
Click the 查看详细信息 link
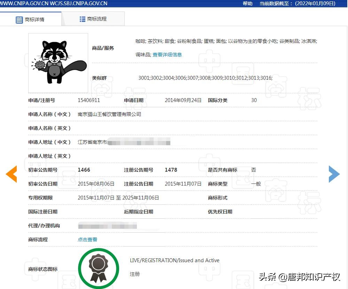167,55
